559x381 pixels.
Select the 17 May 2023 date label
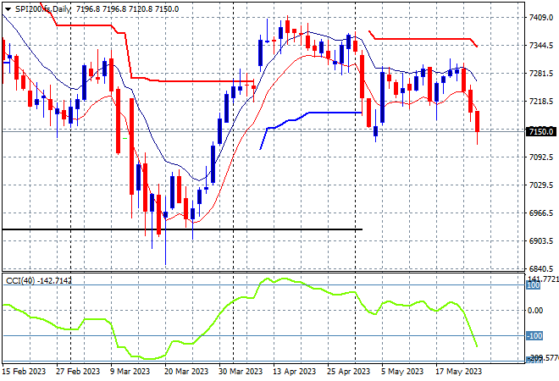coord(458,372)
